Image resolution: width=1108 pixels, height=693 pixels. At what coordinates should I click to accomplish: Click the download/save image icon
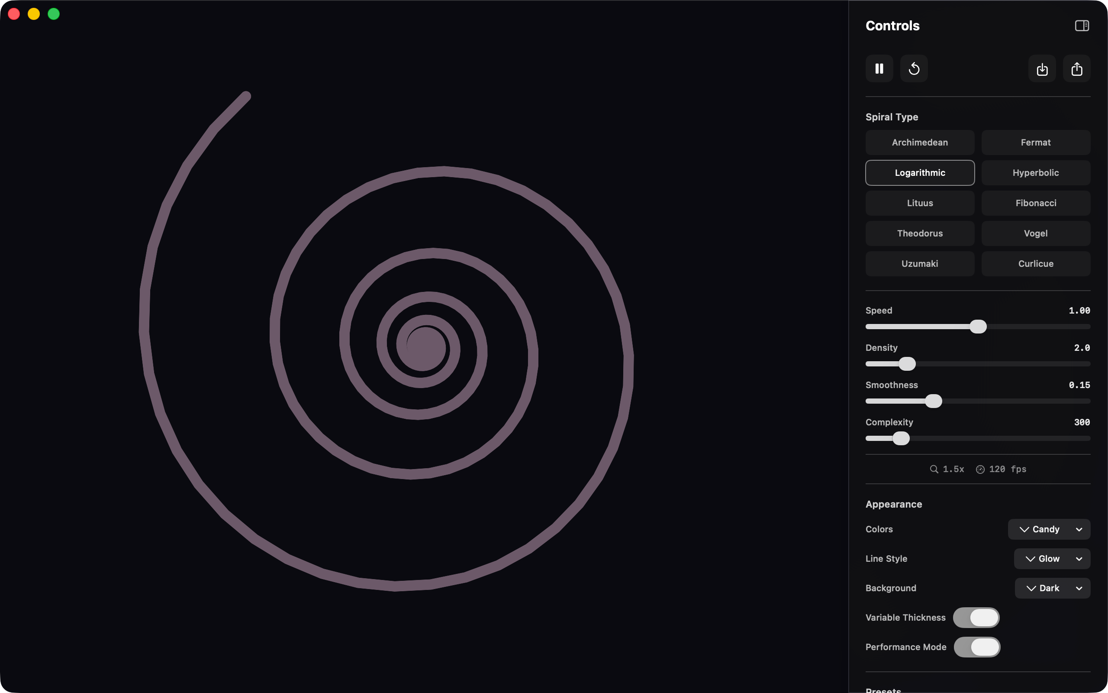click(x=1042, y=69)
